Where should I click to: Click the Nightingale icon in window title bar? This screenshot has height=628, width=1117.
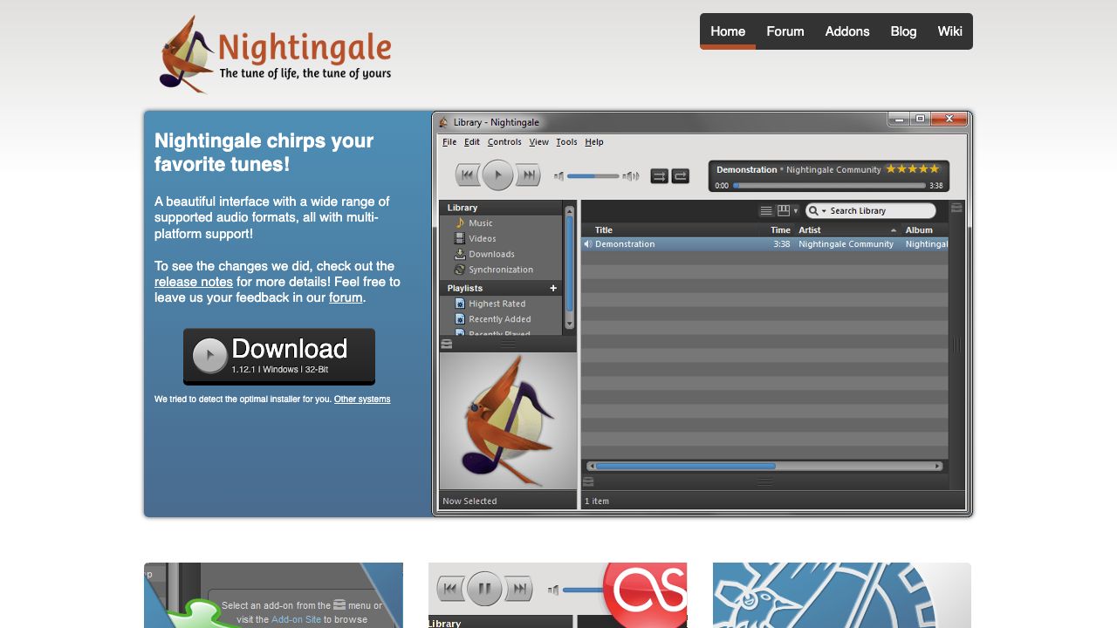click(443, 122)
